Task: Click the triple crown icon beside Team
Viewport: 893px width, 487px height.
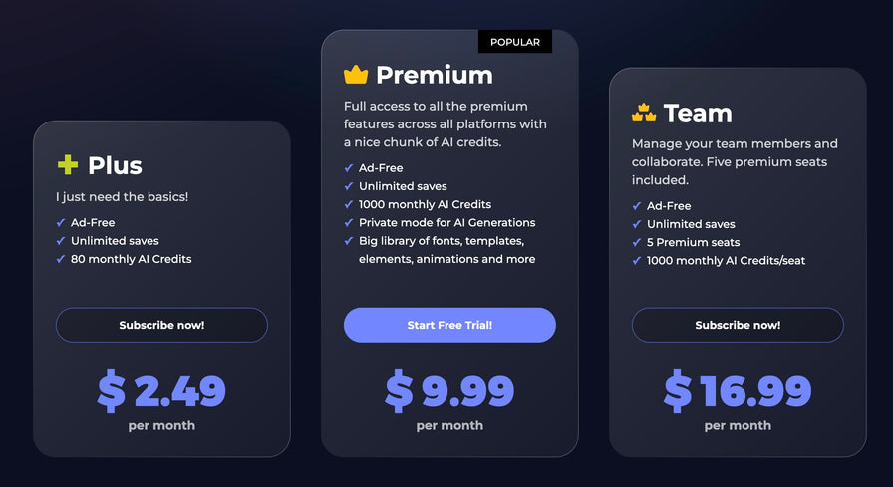Action: point(644,113)
